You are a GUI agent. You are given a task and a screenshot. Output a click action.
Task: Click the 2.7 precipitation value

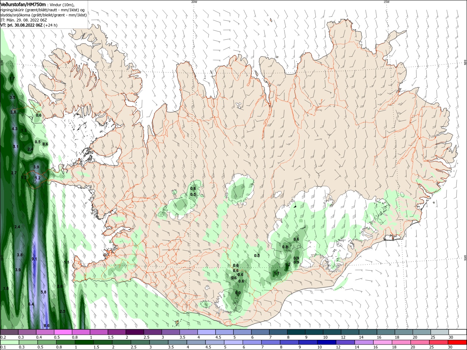coord(14,172)
